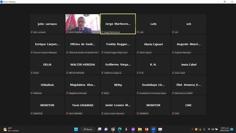The width and height of the screenshot is (236, 133).
Task: Open Google Chrome from the taskbar
Action: 113,129
